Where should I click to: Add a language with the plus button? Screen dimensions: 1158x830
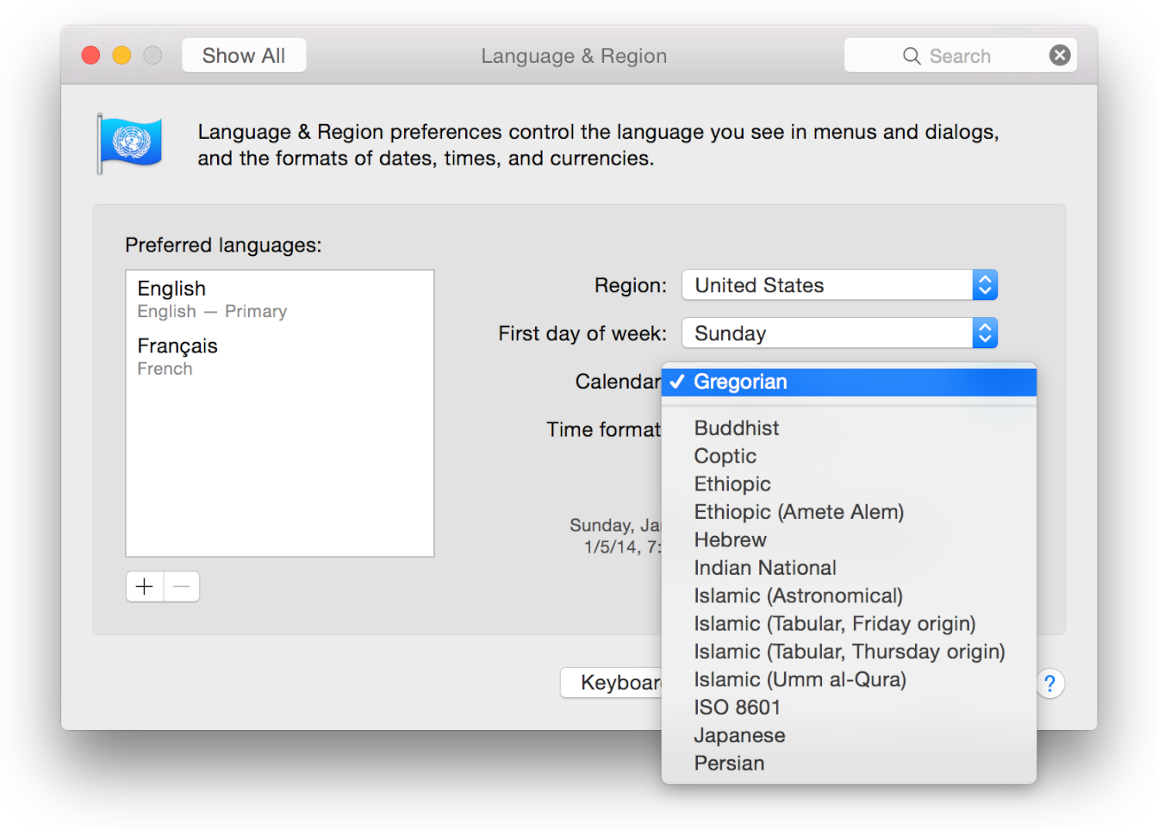pyautogui.click(x=144, y=586)
